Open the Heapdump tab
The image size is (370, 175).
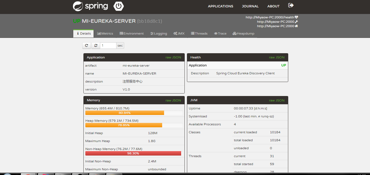tap(243, 33)
